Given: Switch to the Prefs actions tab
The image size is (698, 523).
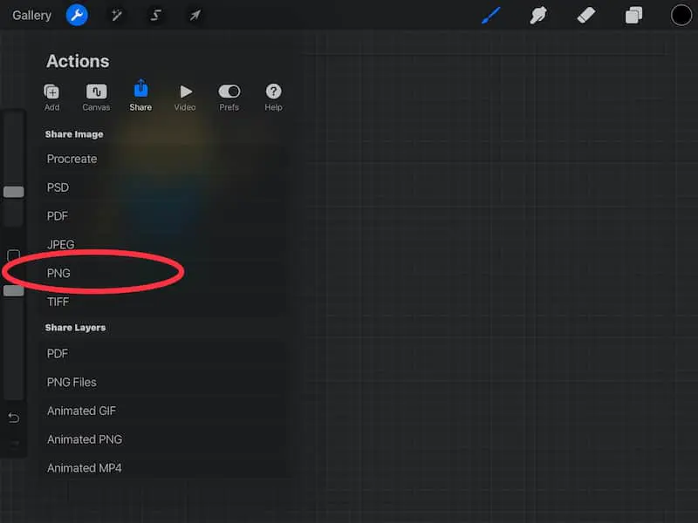Looking at the screenshot, I should [229, 97].
